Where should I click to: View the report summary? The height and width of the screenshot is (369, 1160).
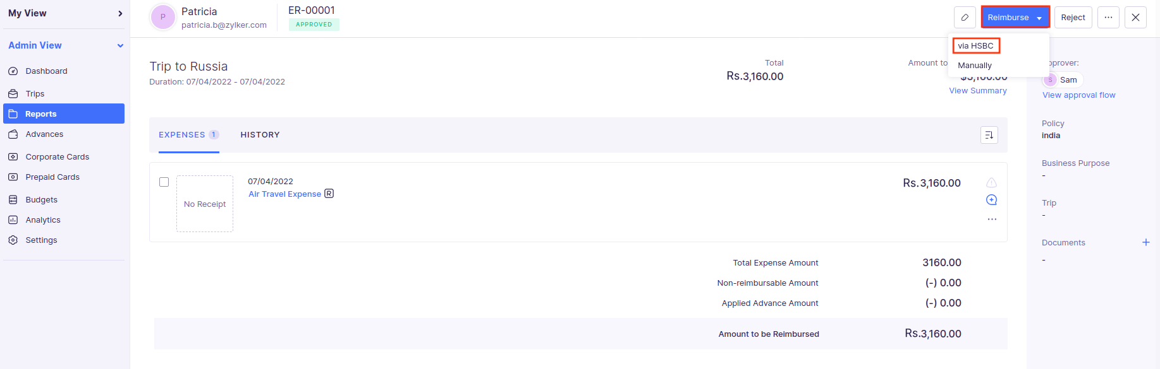coord(977,90)
